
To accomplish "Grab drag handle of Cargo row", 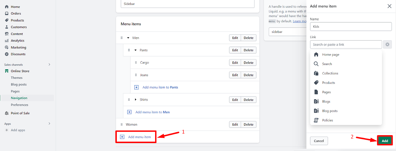I will click(136, 63).
